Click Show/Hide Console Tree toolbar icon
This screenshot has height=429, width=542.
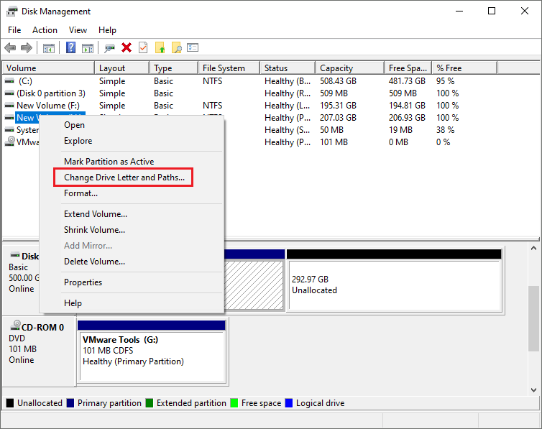[x=49, y=47]
